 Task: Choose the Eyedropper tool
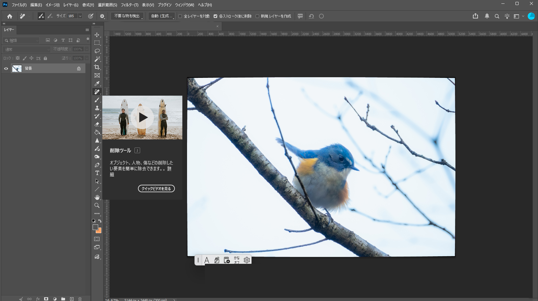pyautogui.click(x=97, y=83)
